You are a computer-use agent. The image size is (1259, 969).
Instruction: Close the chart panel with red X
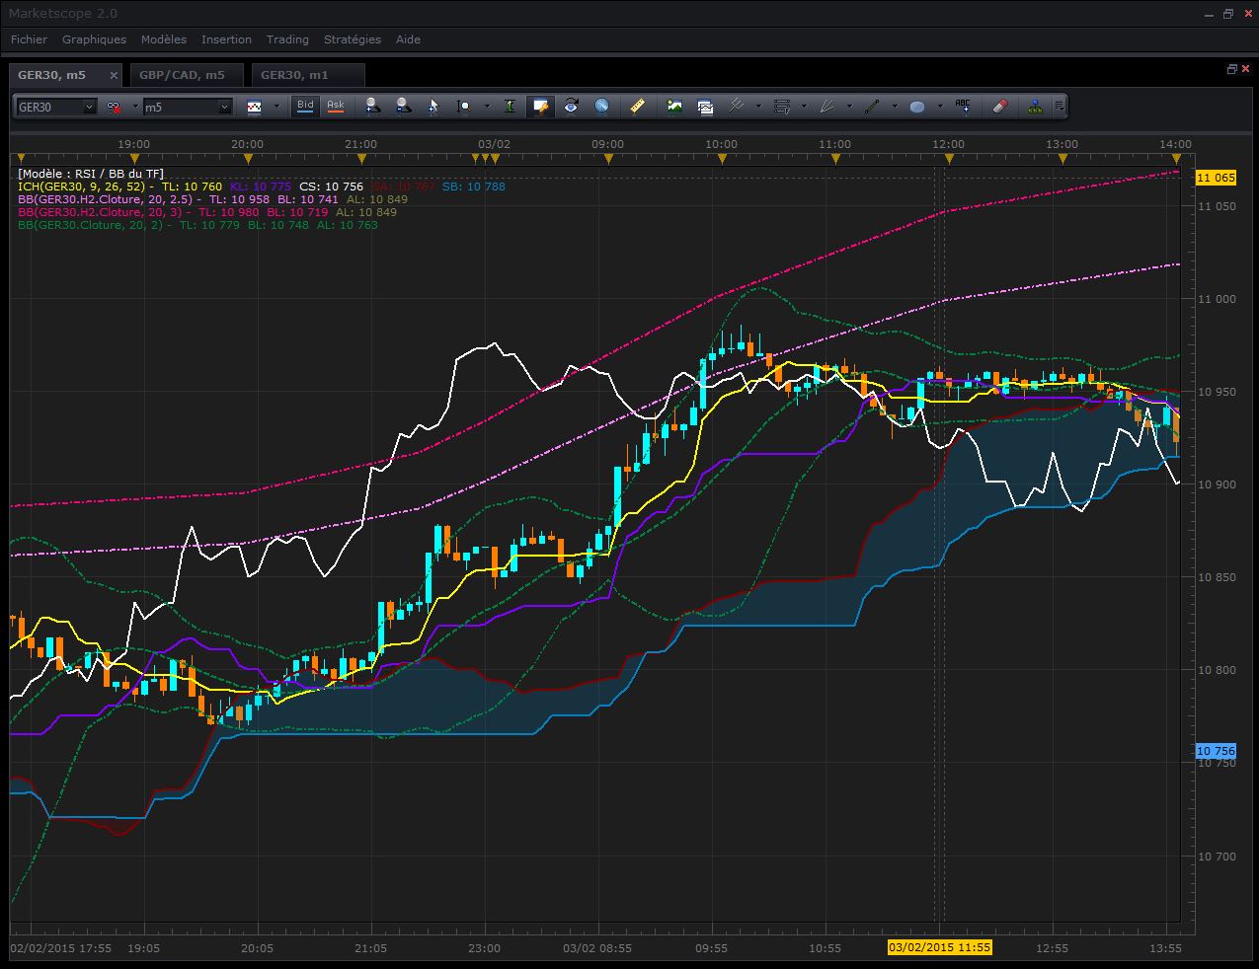point(1245,69)
